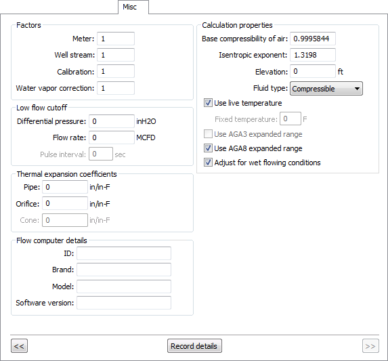Click the Elevation input field
This screenshot has width=388, height=361.
pos(313,72)
